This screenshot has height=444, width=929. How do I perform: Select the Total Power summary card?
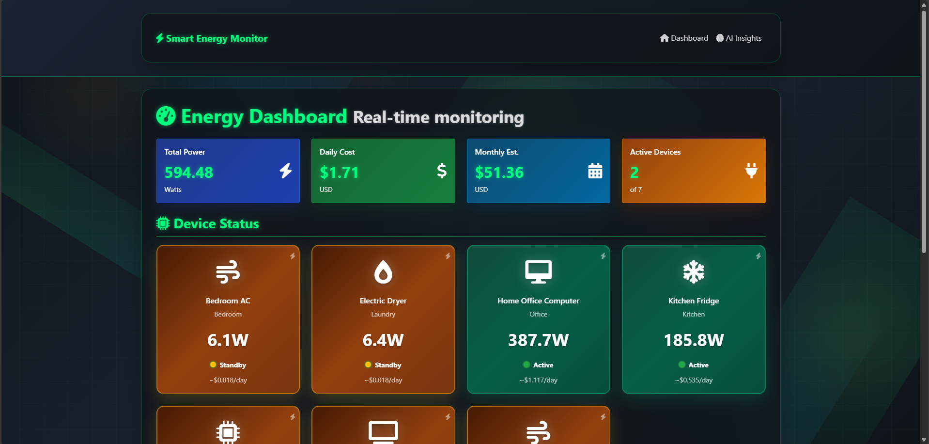click(228, 171)
